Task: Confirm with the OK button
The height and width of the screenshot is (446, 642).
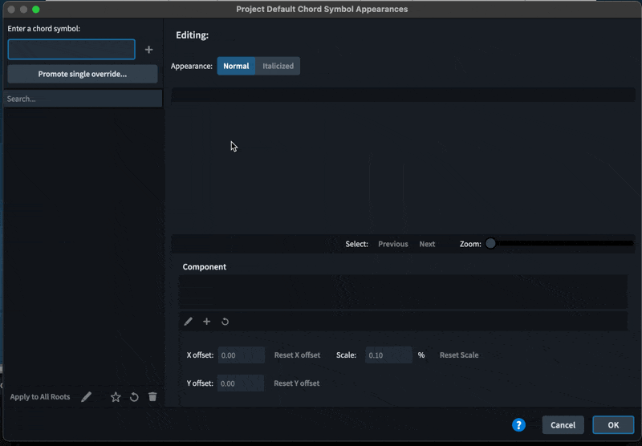Action: click(x=613, y=425)
